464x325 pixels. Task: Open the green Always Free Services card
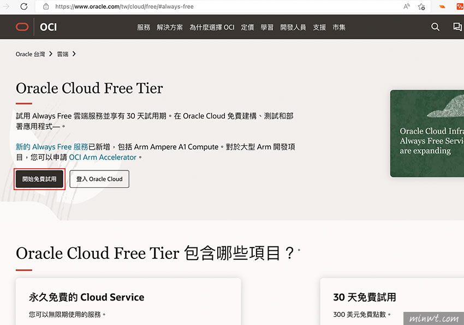point(427,133)
